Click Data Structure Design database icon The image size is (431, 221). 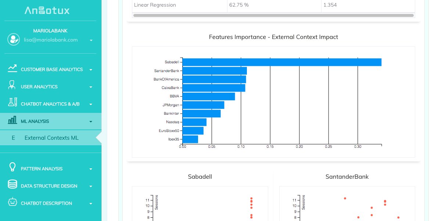(12, 184)
